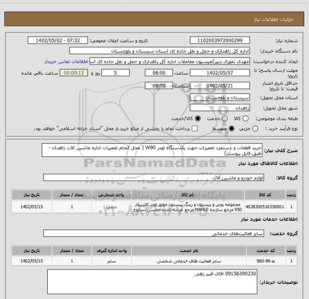Click the goods group field لوازم خودرو

coord(153,178)
